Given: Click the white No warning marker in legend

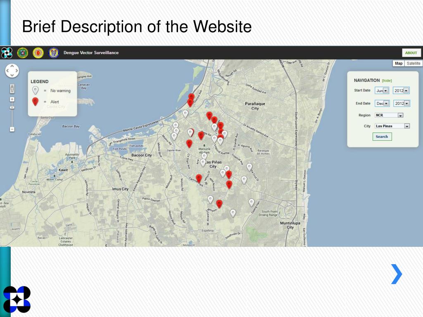Looking at the screenshot, I should click(36, 90).
